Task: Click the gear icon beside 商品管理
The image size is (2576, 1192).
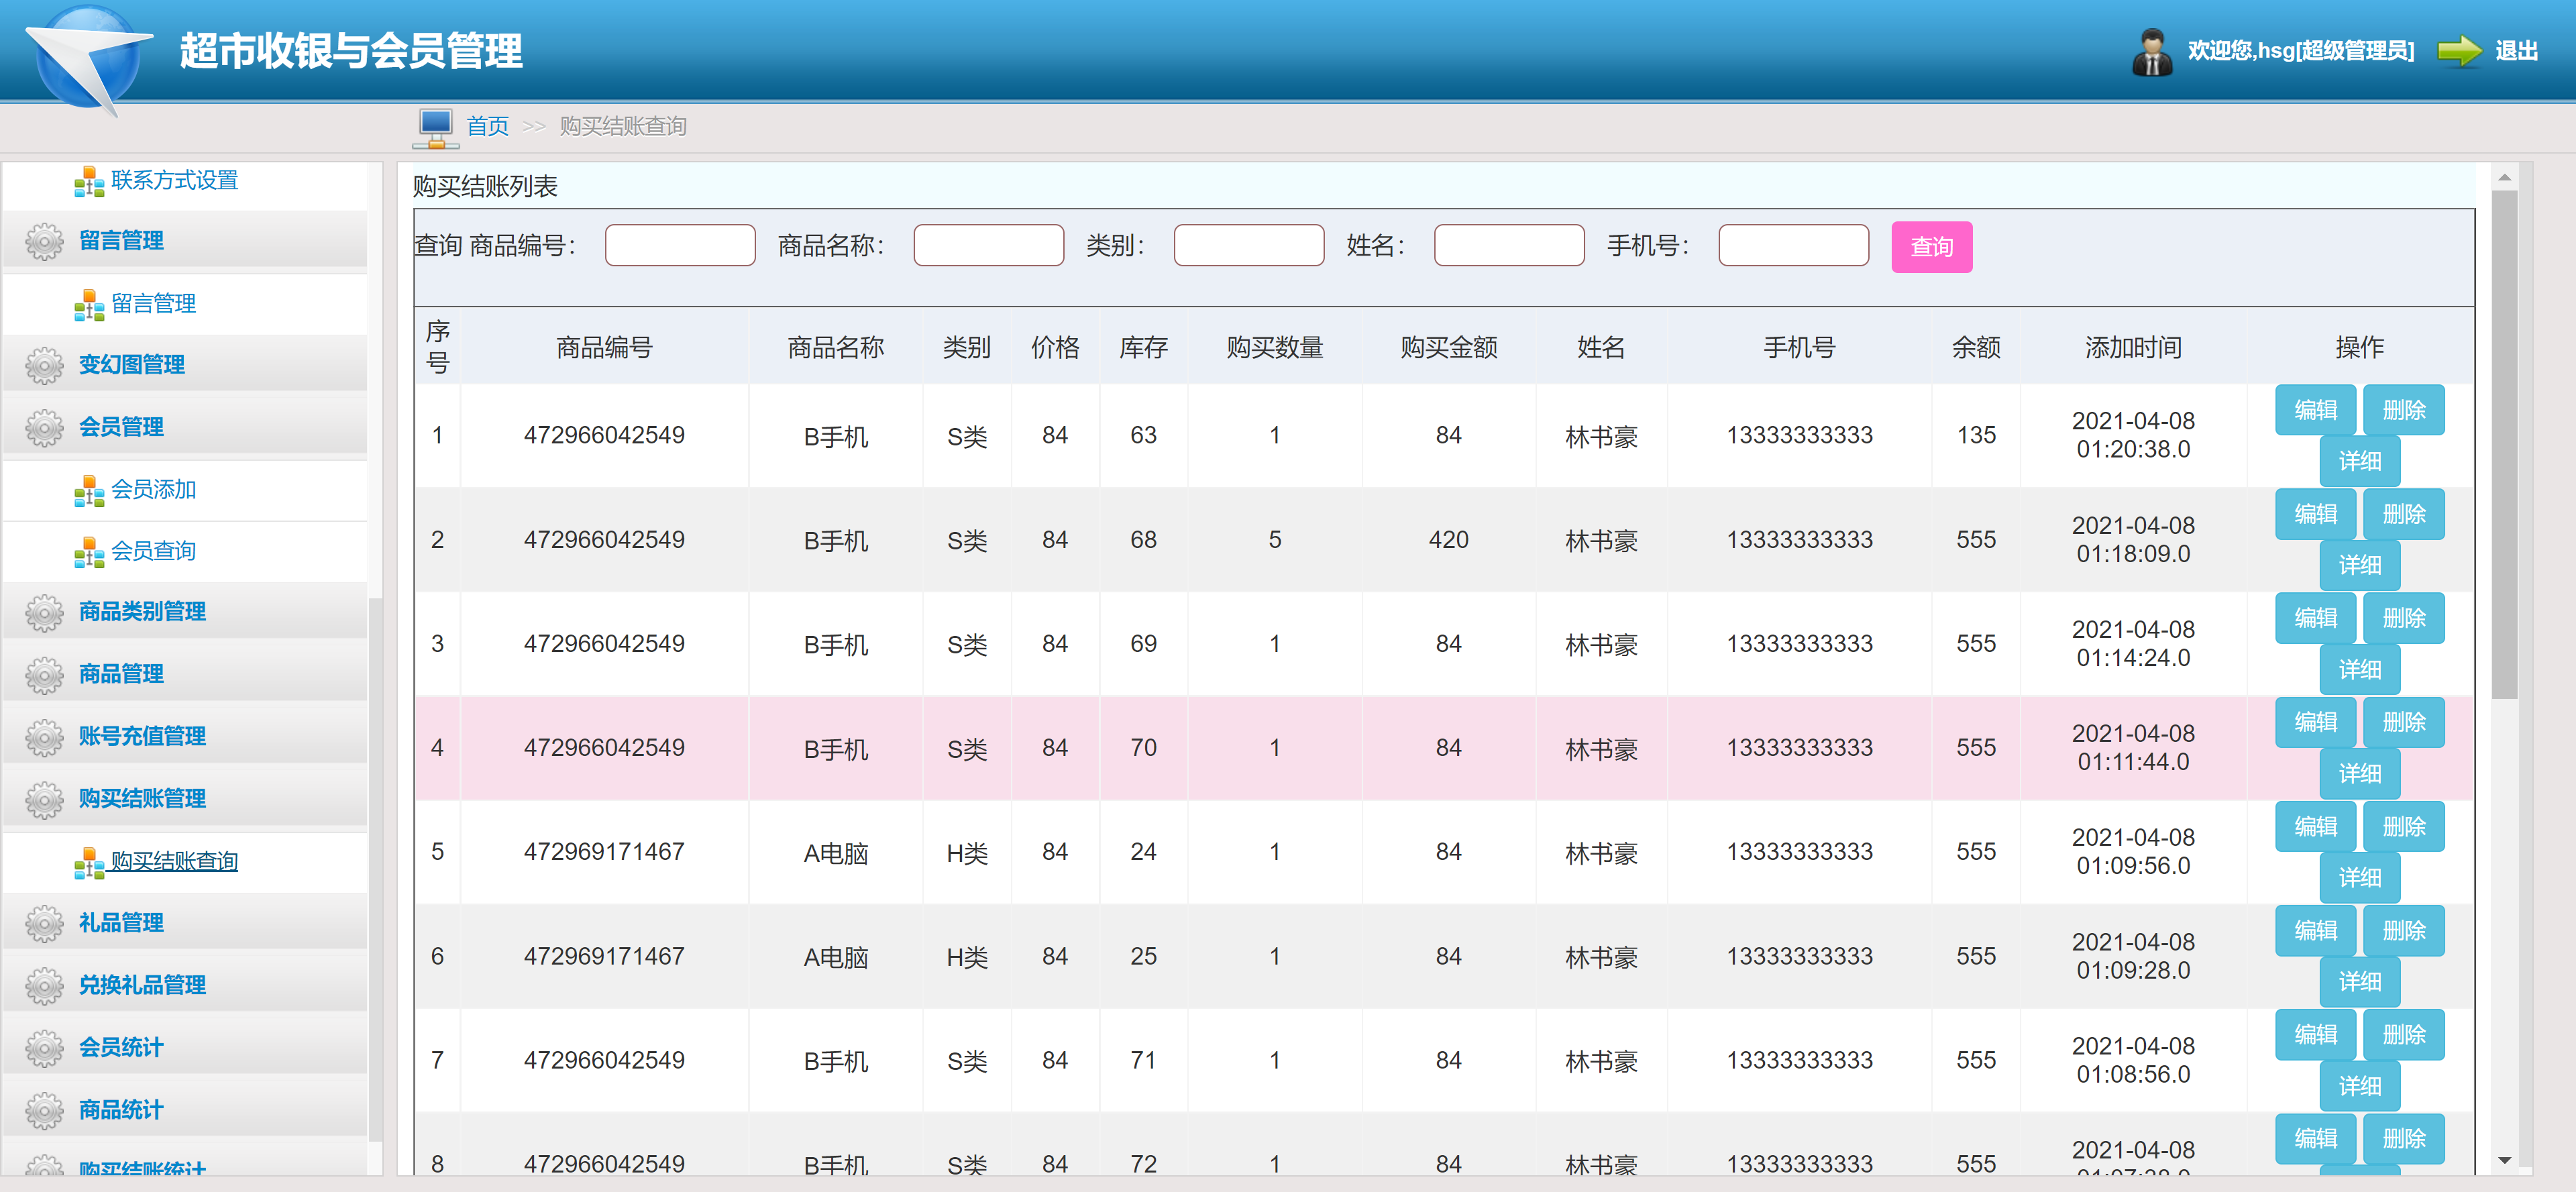Action: 44,675
